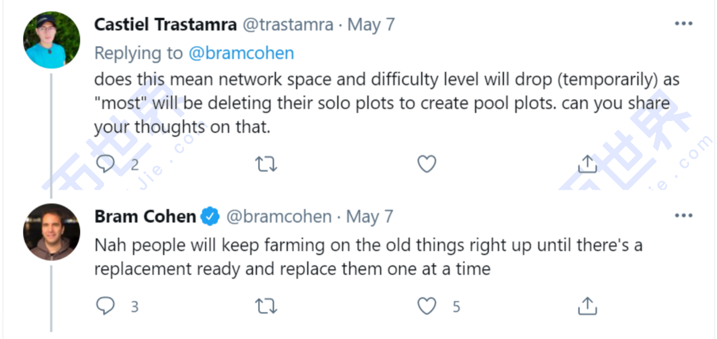Image resolution: width=717 pixels, height=339 pixels.
Task: Share Castiel Trastamra's tweet
Action: (x=587, y=164)
